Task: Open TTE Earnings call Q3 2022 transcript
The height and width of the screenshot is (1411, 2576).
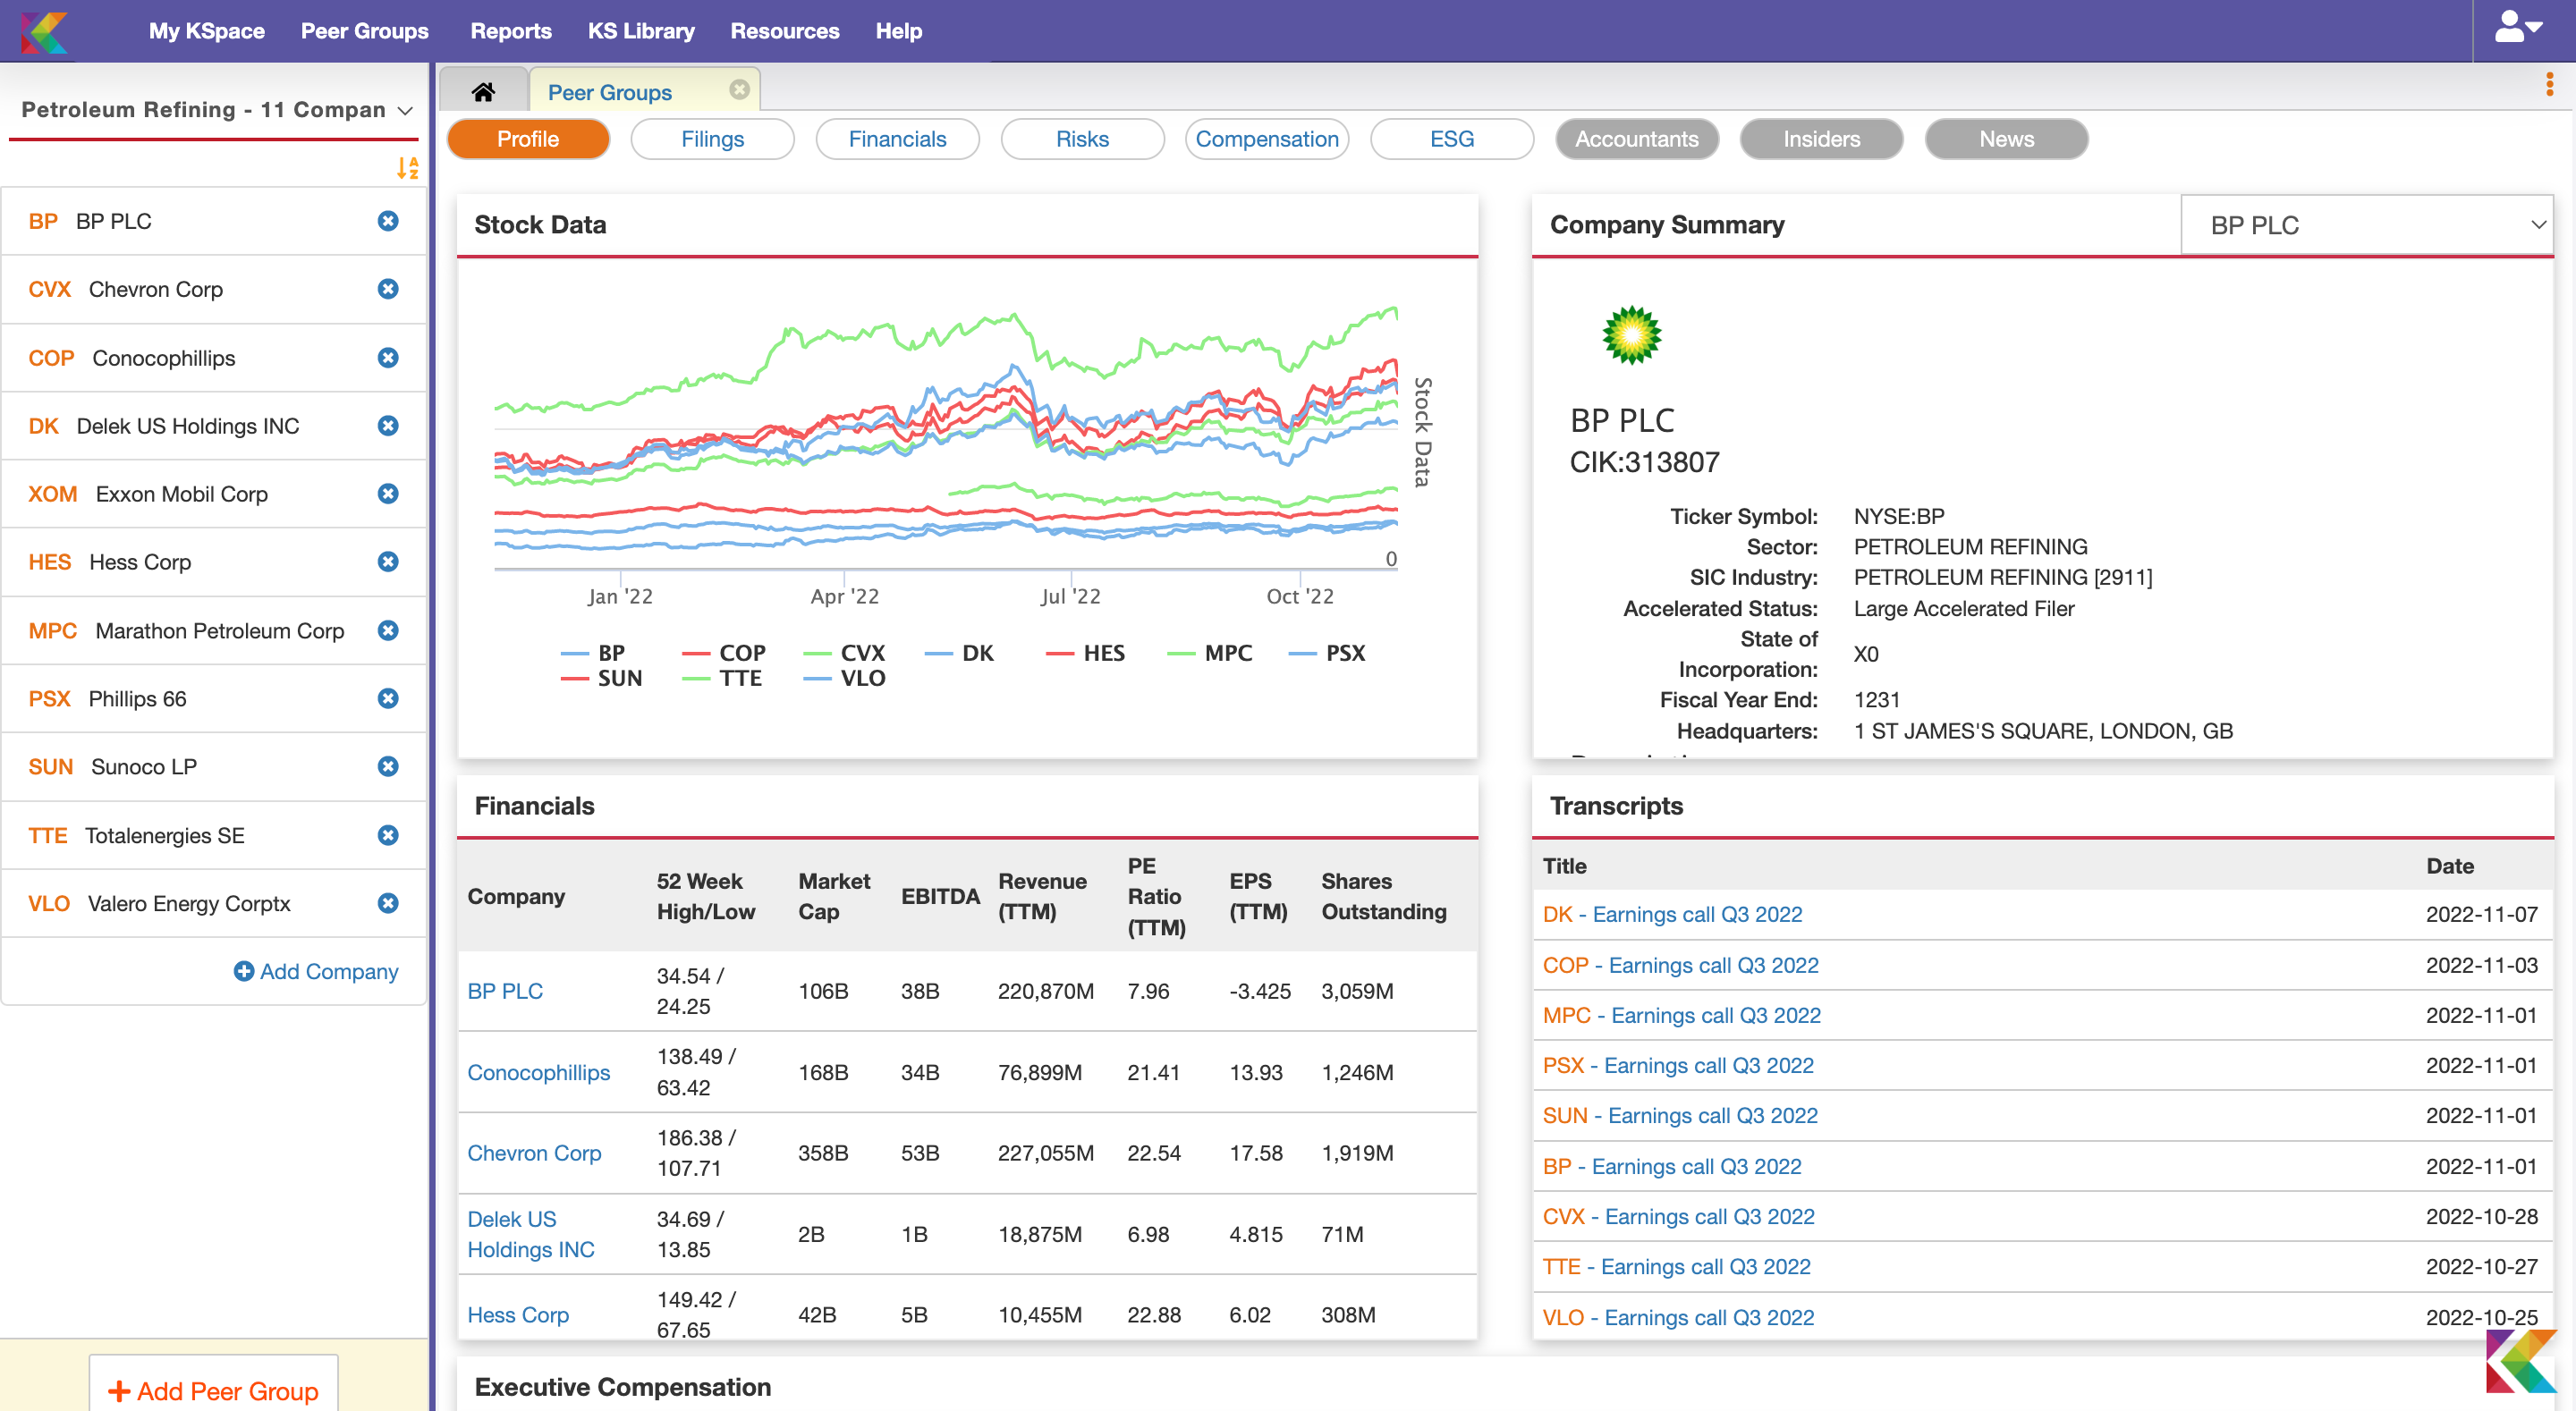Action: (x=1676, y=1267)
